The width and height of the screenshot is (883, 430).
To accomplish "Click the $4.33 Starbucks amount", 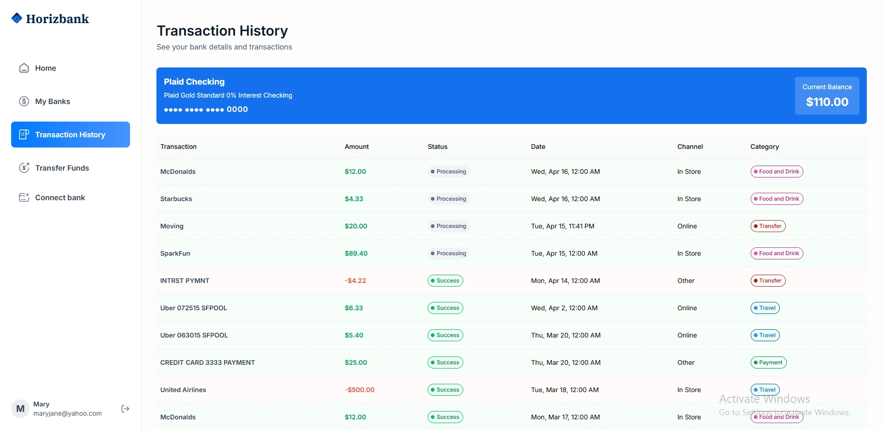I will 354,199.
